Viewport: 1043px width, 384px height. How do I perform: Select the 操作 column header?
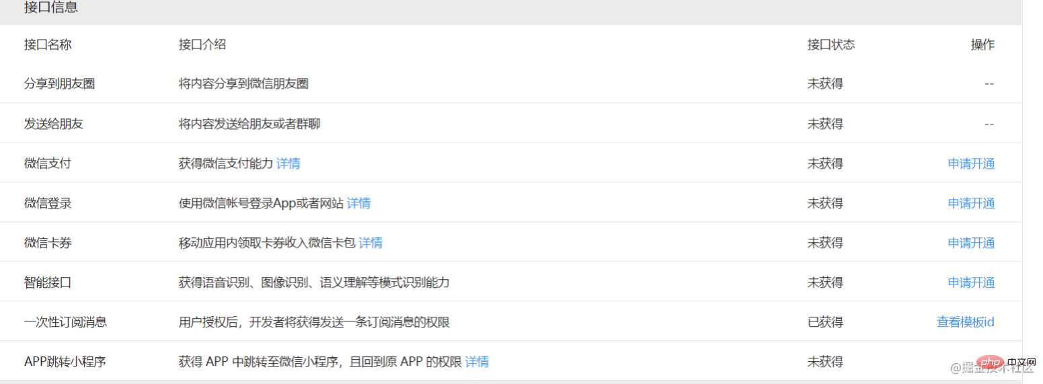click(982, 44)
